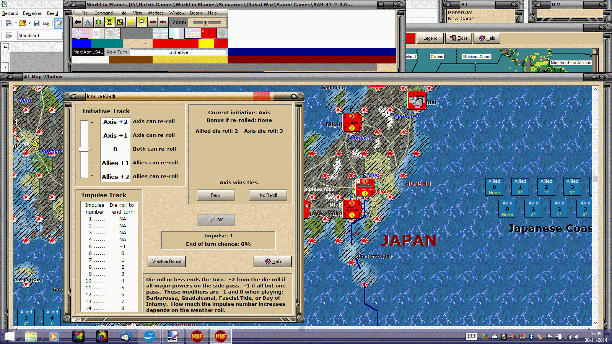This screenshot has height=344, width=612.
Task: Open the Command menu
Action: coord(103,13)
